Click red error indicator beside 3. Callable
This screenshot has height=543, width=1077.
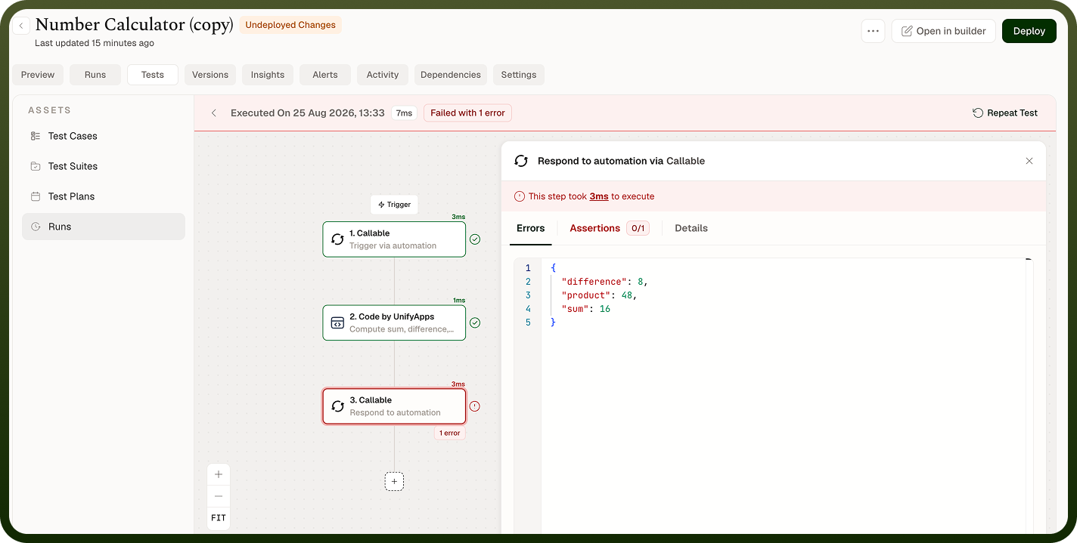point(475,406)
